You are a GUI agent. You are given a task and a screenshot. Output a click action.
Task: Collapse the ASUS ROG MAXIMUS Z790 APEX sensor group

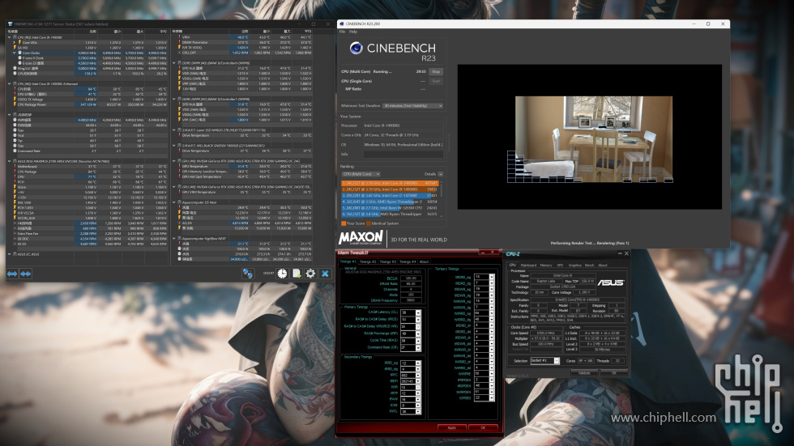pos(9,161)
